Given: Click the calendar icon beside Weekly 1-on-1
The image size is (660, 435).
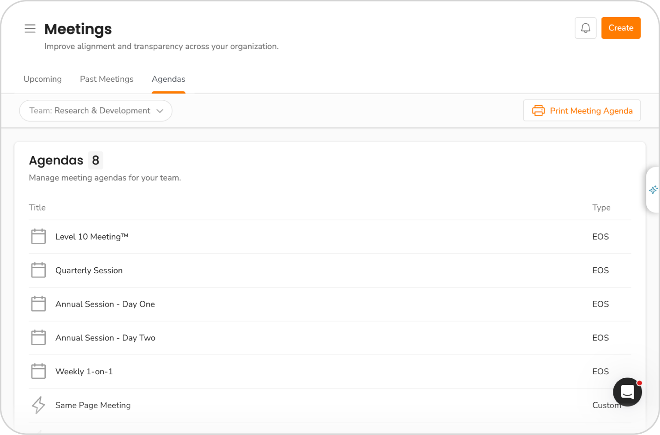Looking at the screenshot, I should point(38,371).
